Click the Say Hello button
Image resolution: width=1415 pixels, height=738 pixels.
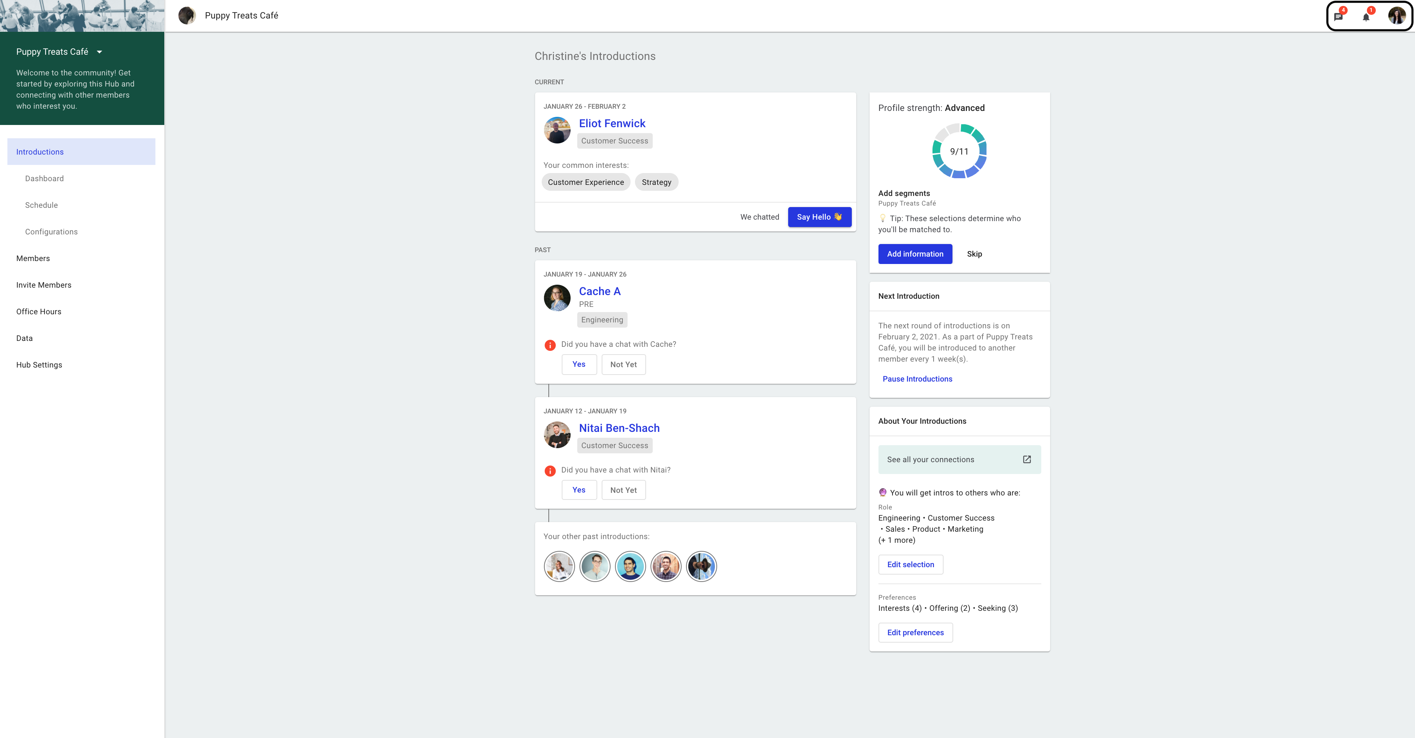820,217
